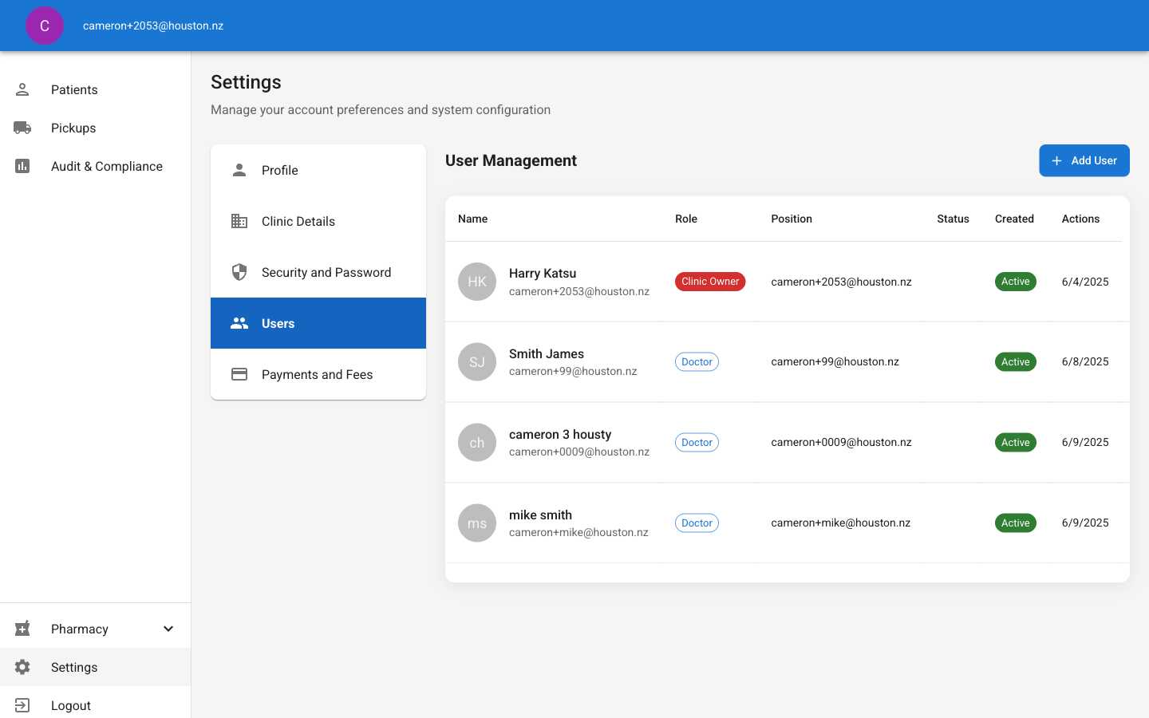Click the purple C account avatar
This screenshot has width=1149, height=718.
click(x=45, y=26)
